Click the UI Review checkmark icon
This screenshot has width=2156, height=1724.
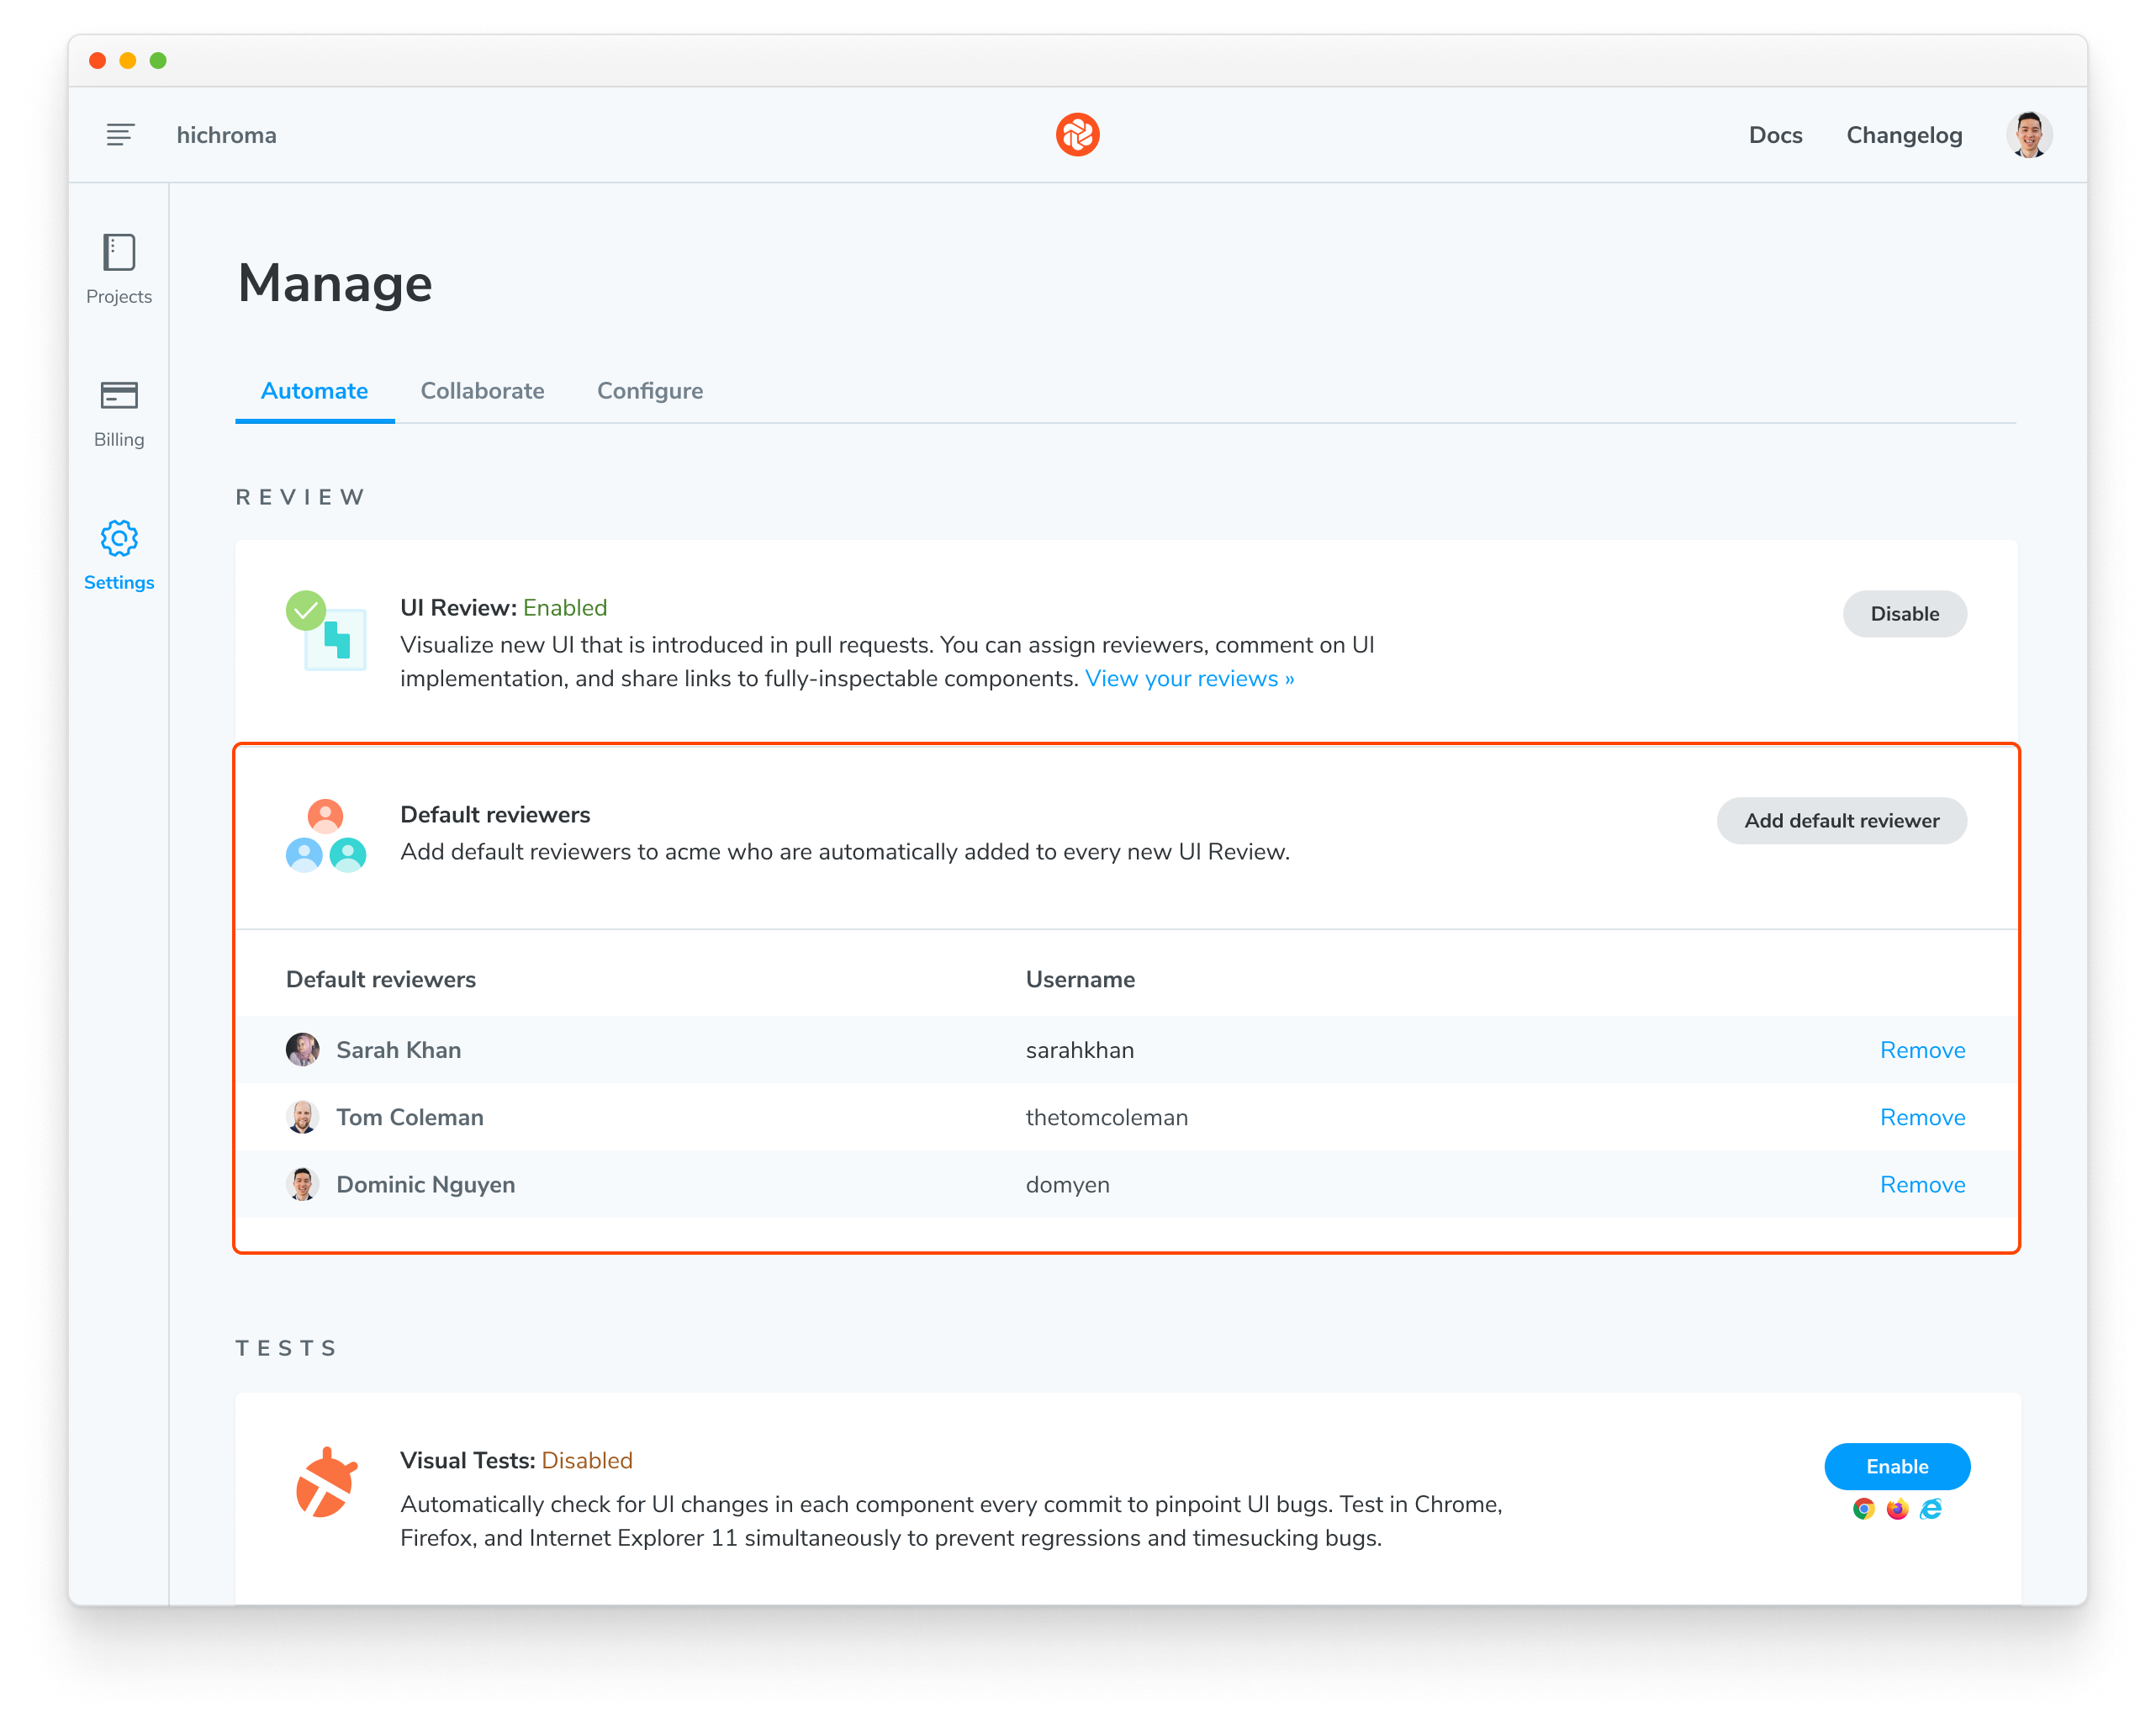pyautogui.click(x=306, y=611)
